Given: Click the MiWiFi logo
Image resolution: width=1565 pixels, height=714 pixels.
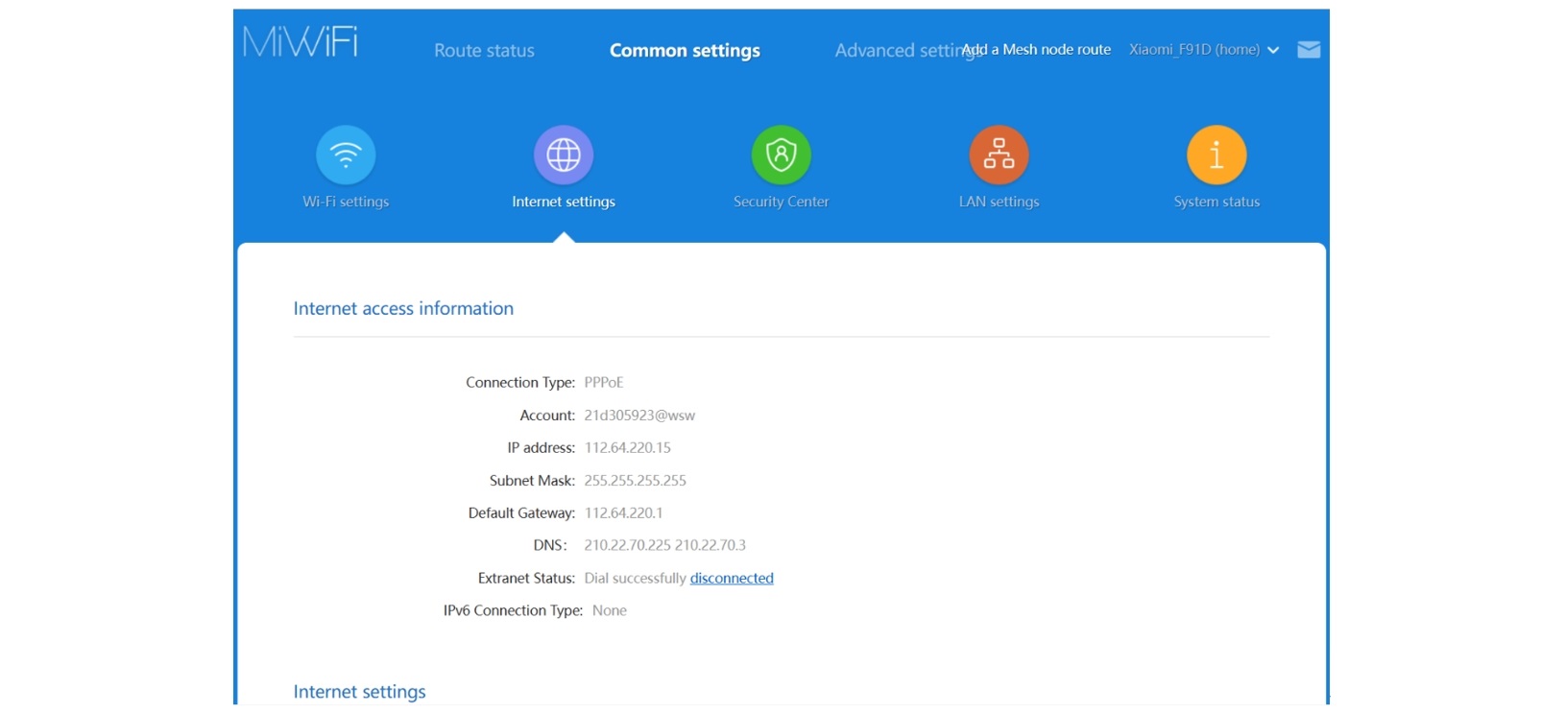Looking at the screenshot, I should pyautogui.click(x=301, y=42).
